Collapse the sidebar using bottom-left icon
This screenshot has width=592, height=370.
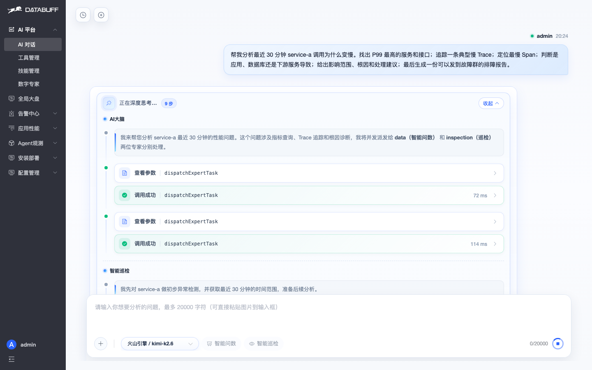pyautogui.click(x=12, y=359)
